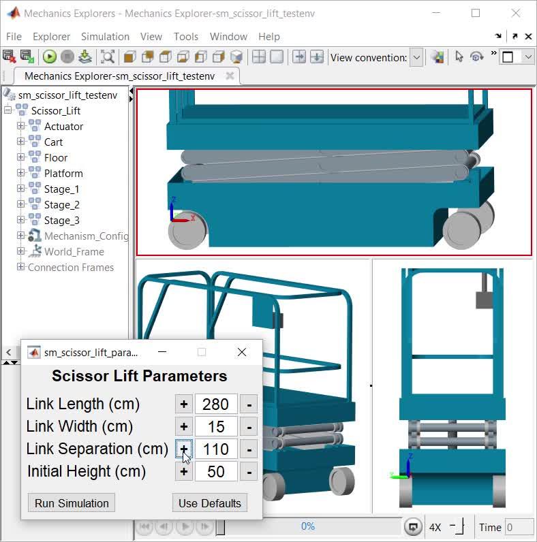Screen dimensions: 537x542
Task: Click the playback speed slider
Action: point(459,526)
